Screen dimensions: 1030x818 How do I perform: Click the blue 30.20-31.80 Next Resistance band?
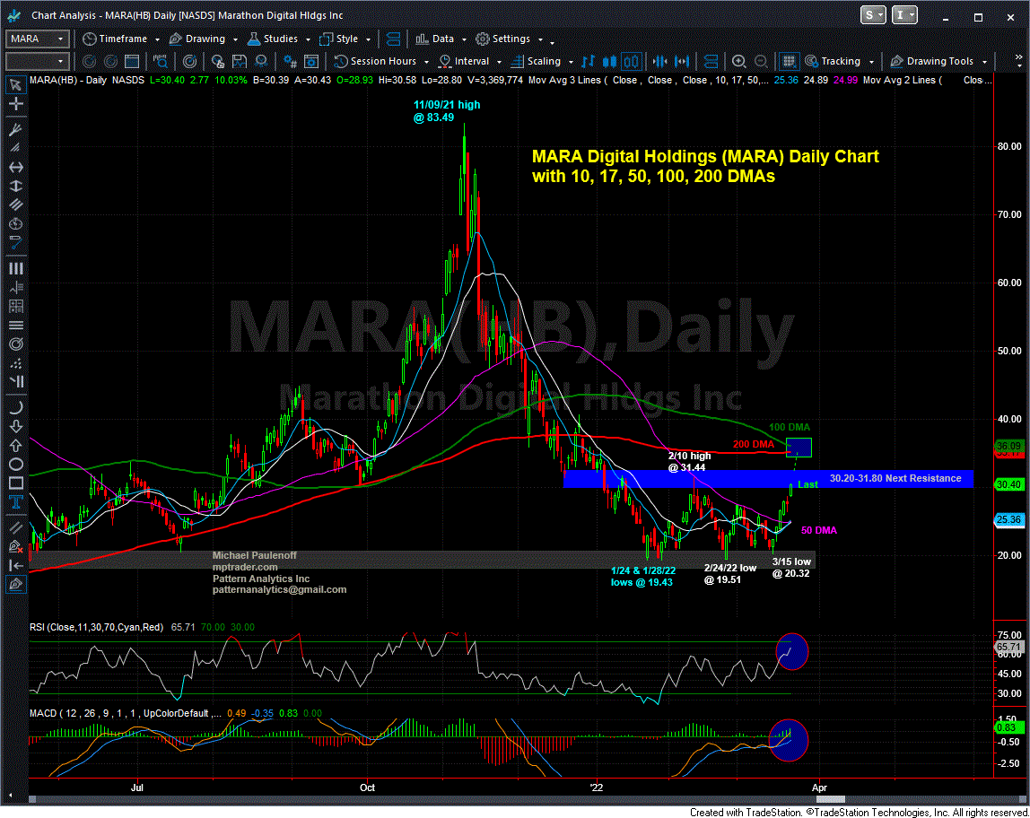click(768, 479)
